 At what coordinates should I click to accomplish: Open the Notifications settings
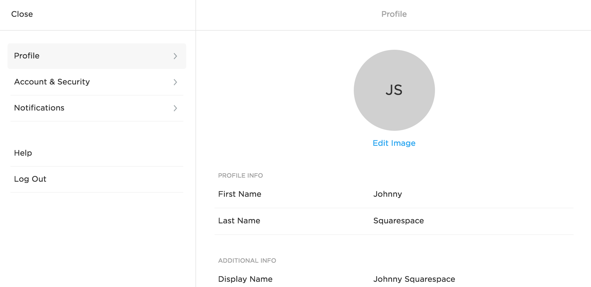coord(39,108)
